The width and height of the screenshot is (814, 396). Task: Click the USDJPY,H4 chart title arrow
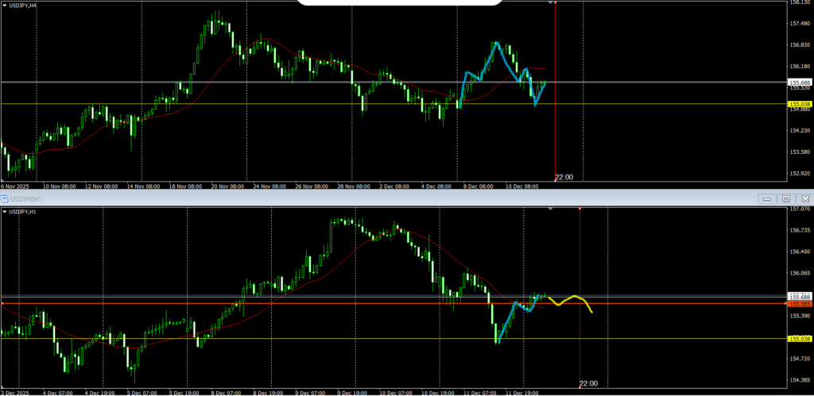pyautogui.click(x=4, y=5)
